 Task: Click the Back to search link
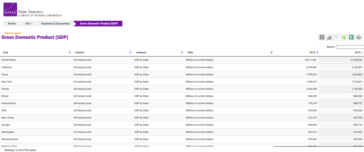pyautogui.click(x=12, y=33)
